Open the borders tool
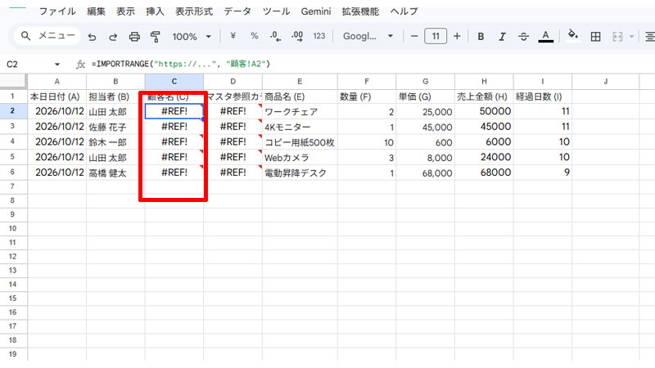 click(x=595, y=37)
